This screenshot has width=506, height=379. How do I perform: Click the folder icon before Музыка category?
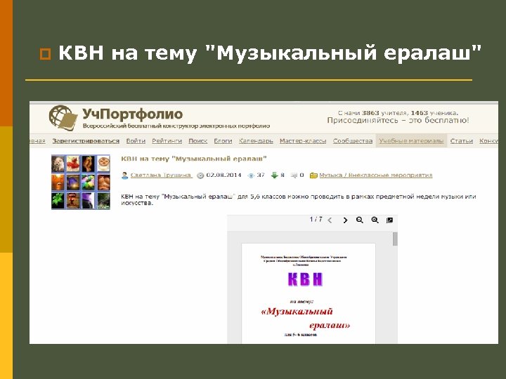(313, 175)
